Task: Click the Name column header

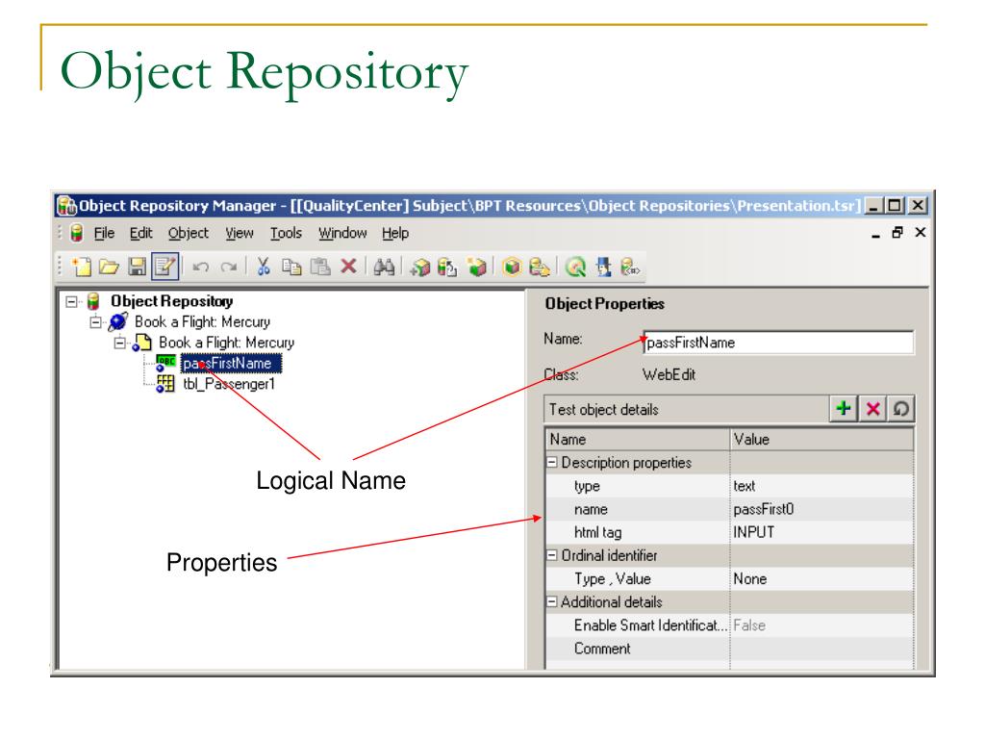Action: 637,439
